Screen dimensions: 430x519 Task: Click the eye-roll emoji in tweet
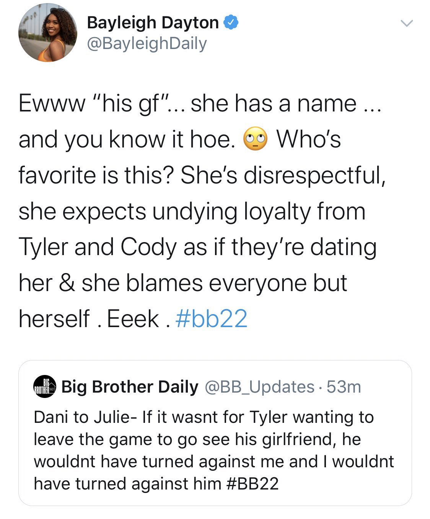[255, 139]
